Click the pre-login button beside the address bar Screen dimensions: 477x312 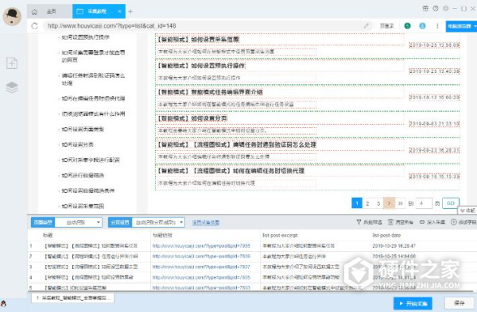coord(386,26)
